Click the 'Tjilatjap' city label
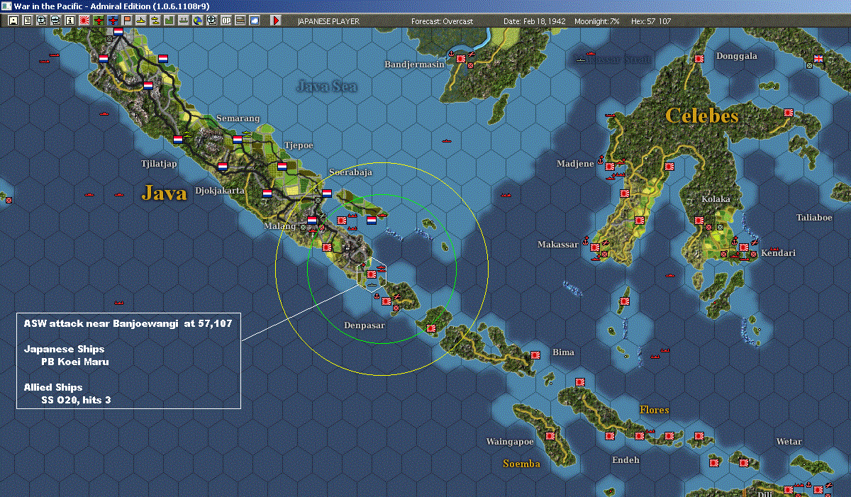This screenshot has width=851, height=497. tap(159, 164)
